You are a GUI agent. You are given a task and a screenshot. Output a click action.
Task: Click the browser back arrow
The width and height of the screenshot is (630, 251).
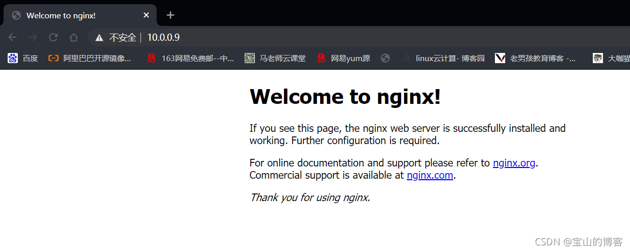pyautogui.click(x=13, y=37)
